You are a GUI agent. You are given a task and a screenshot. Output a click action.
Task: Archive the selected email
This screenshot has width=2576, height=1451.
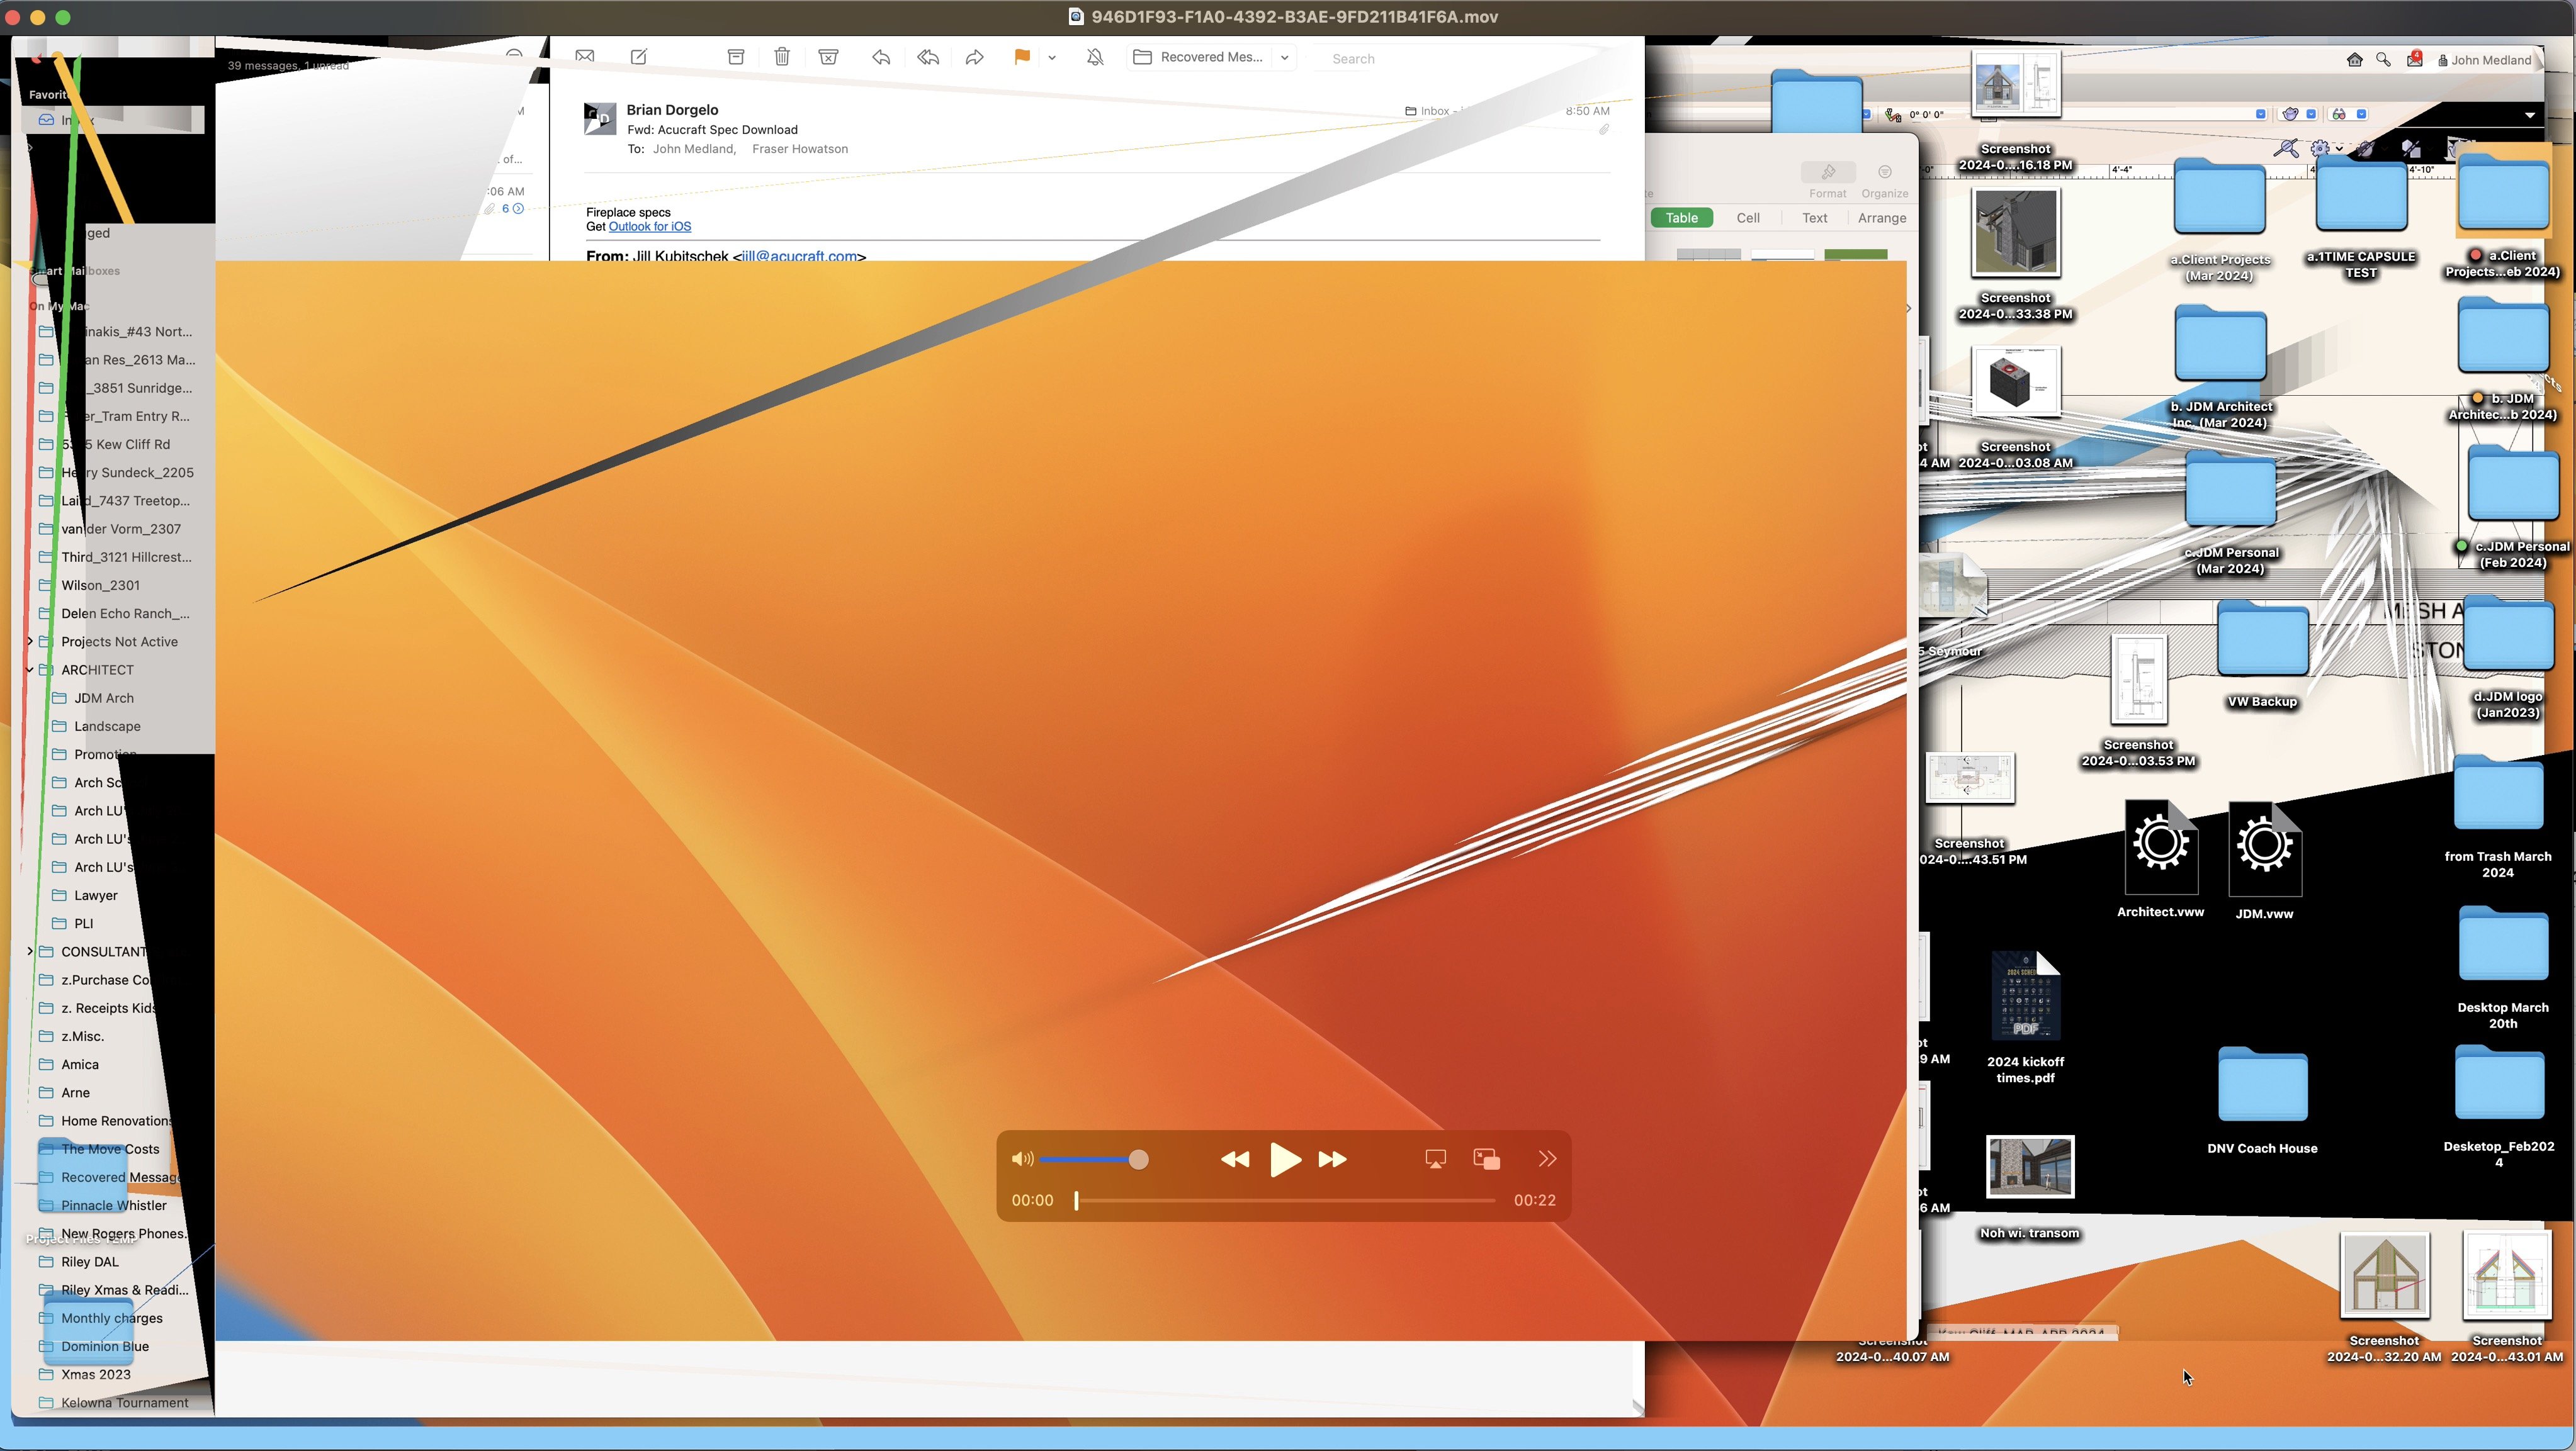click(736, 57)
